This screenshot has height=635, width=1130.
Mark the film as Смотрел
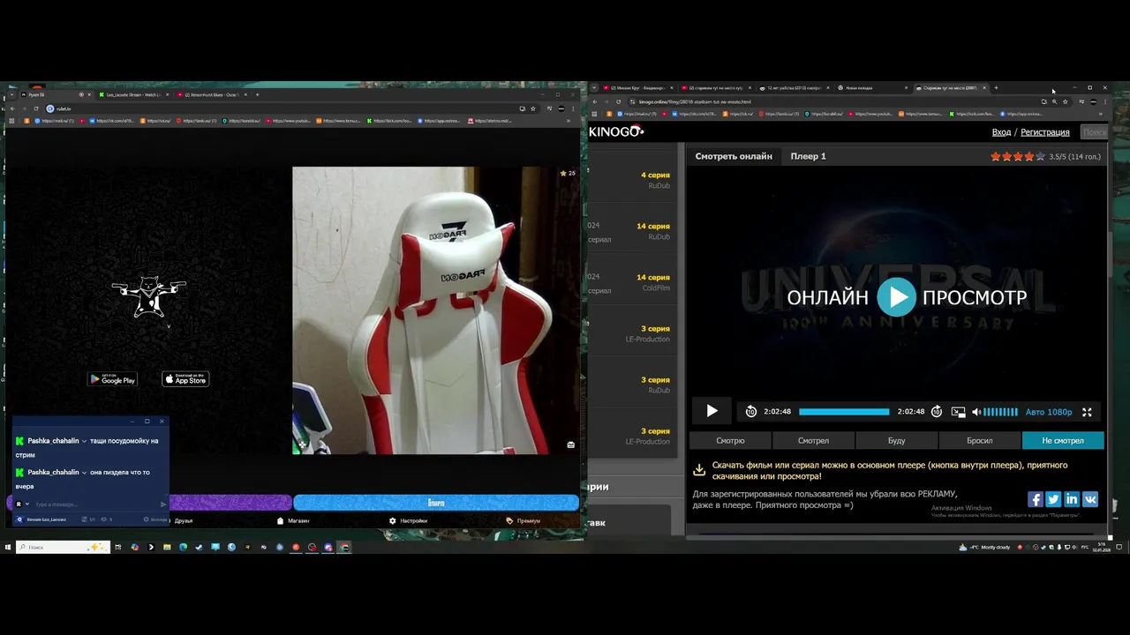[813, 440]
